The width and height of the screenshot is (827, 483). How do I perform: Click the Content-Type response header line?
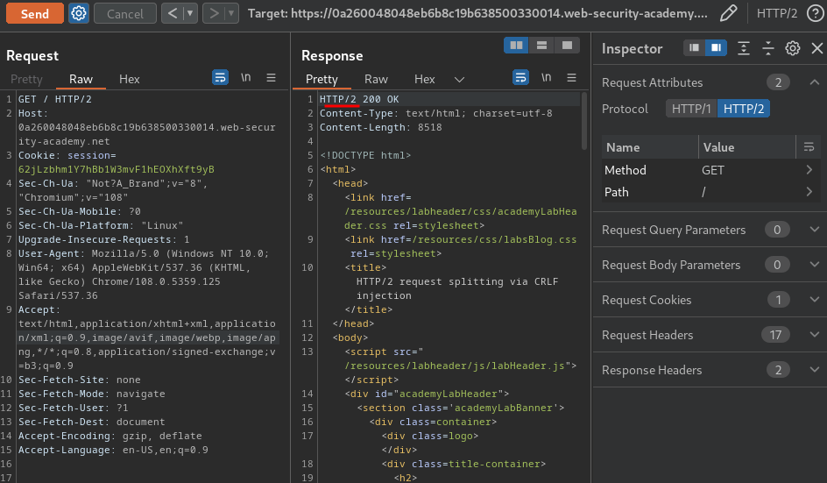(435, 113)
